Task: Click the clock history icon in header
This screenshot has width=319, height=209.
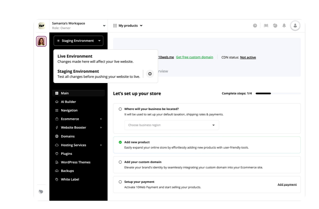Action: (255, 26)
